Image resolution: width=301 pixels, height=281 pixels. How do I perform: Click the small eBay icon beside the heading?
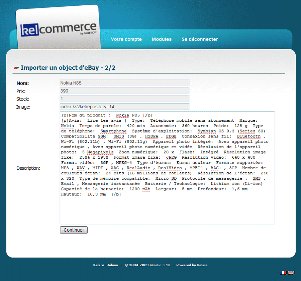click(16, 68)
